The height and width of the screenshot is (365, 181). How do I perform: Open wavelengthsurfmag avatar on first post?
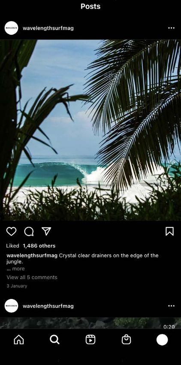point(12,28)
